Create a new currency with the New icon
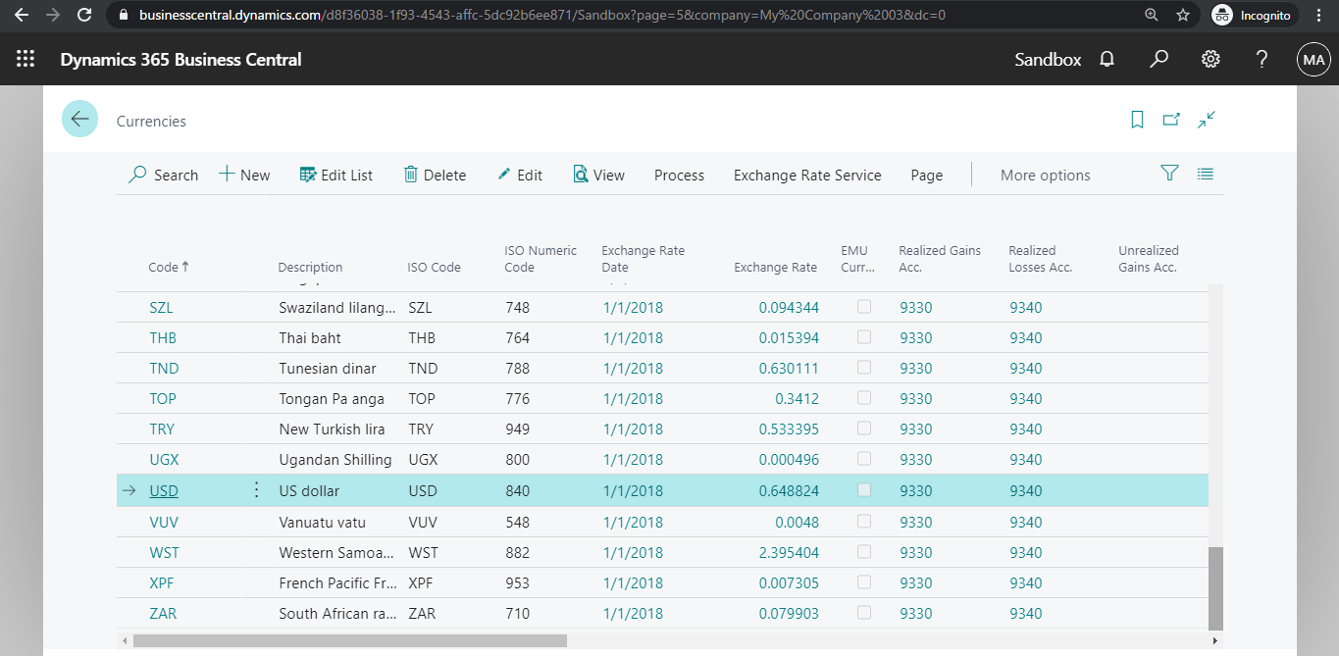This screenshot has width=1339, height=656. point(243,175)
